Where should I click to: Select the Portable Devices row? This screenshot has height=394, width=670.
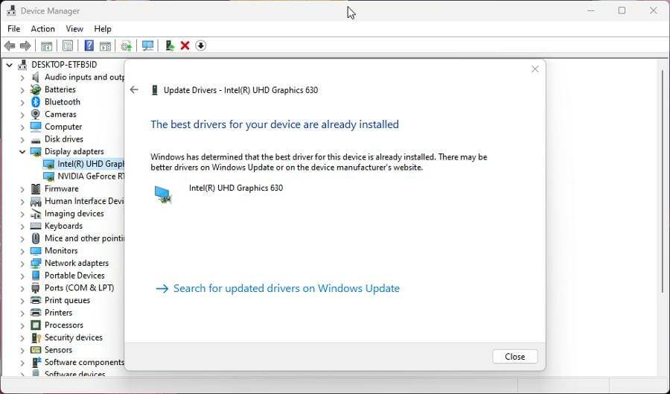[x=68, y=275]
